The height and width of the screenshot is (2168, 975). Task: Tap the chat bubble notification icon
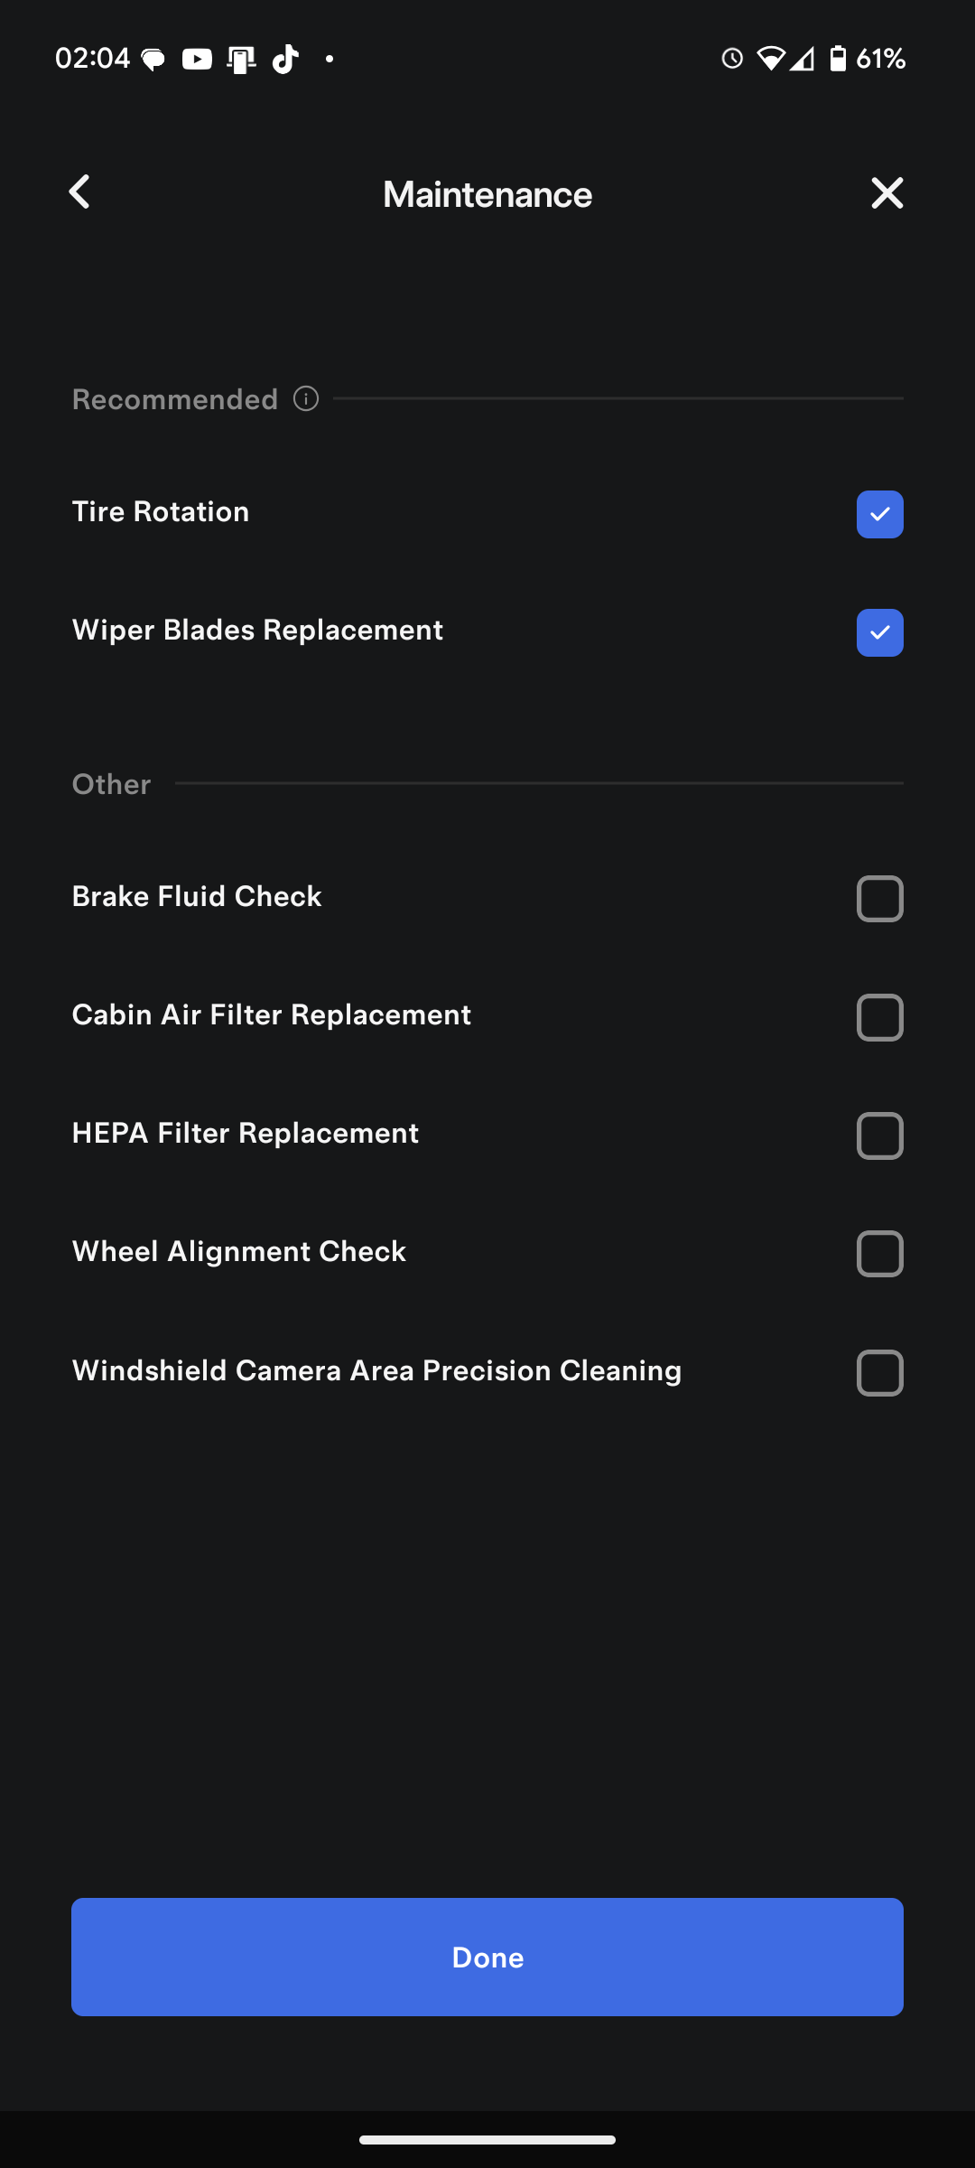[153, 60]
